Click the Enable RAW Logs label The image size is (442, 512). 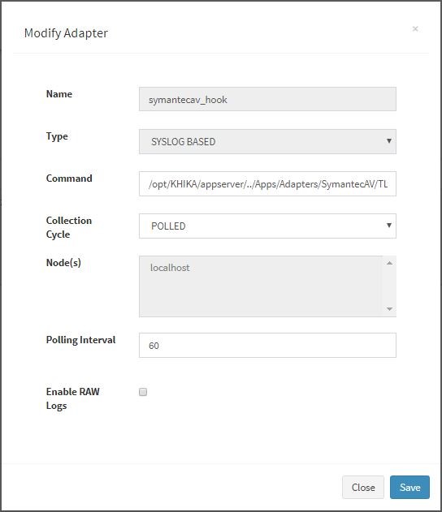coord(72,398)
